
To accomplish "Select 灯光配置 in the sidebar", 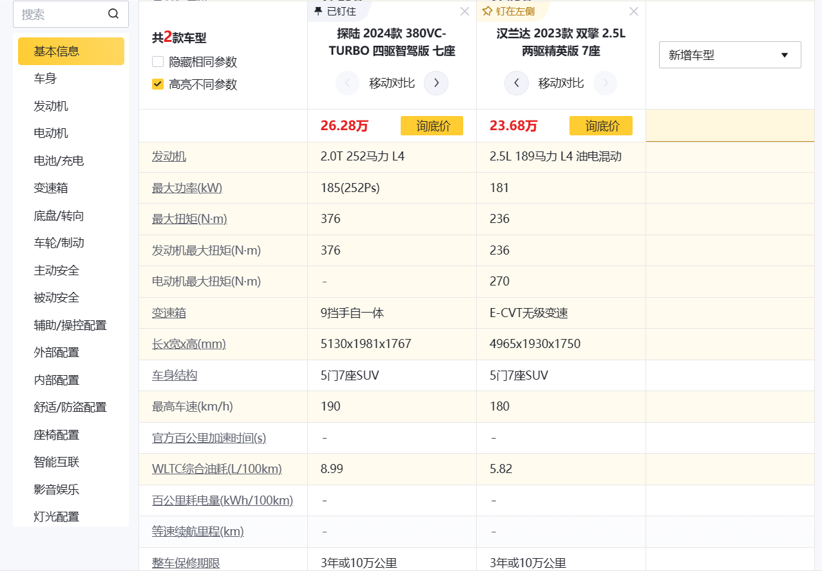I will point(57,517).
